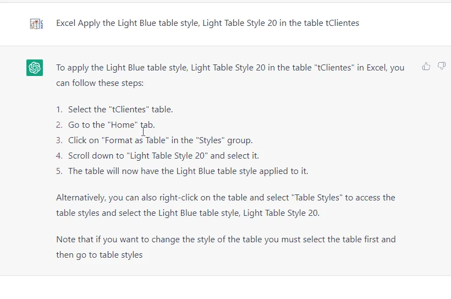
Task: Click the user prompt about Light Table Style 20
Action: [208, 23]
